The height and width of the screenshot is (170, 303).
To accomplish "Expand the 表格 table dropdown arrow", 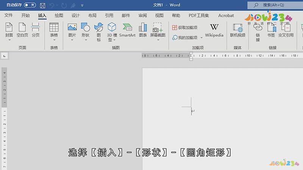I will tap(54, 40).
